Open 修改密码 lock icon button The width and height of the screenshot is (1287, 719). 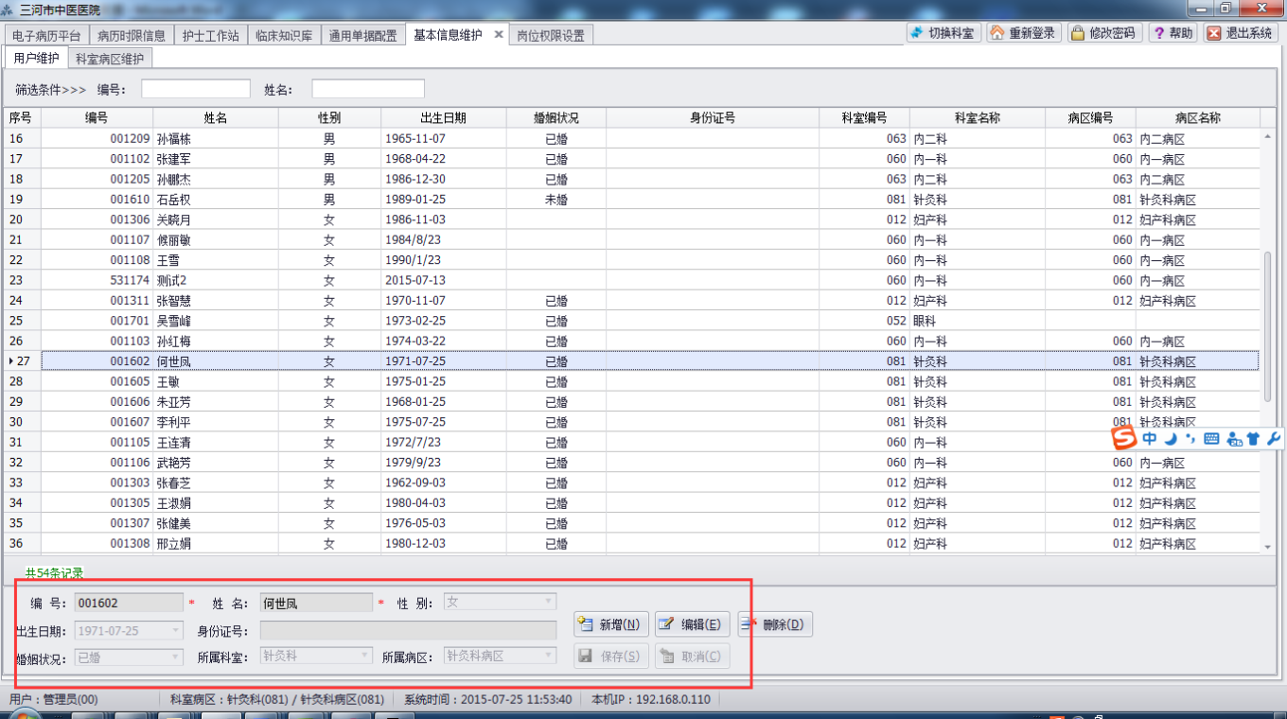[1078, 33]
